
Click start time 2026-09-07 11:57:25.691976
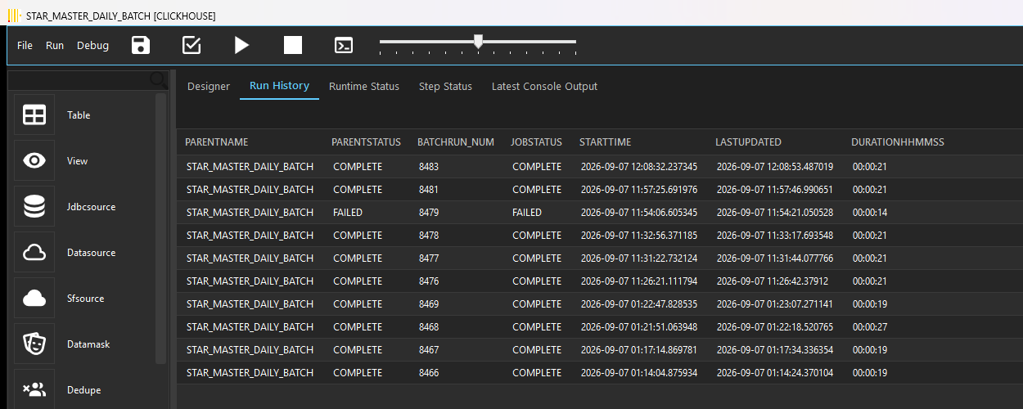pyautogui.click(x=639, y=190)
